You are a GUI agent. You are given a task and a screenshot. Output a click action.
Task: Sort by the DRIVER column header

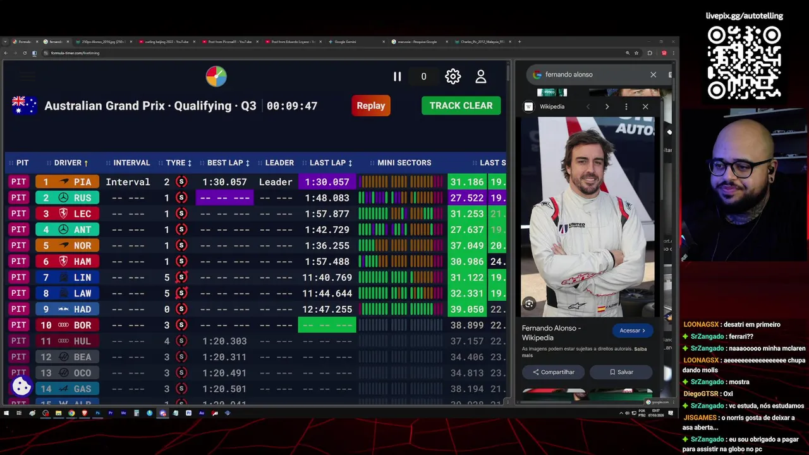(67, 162)
